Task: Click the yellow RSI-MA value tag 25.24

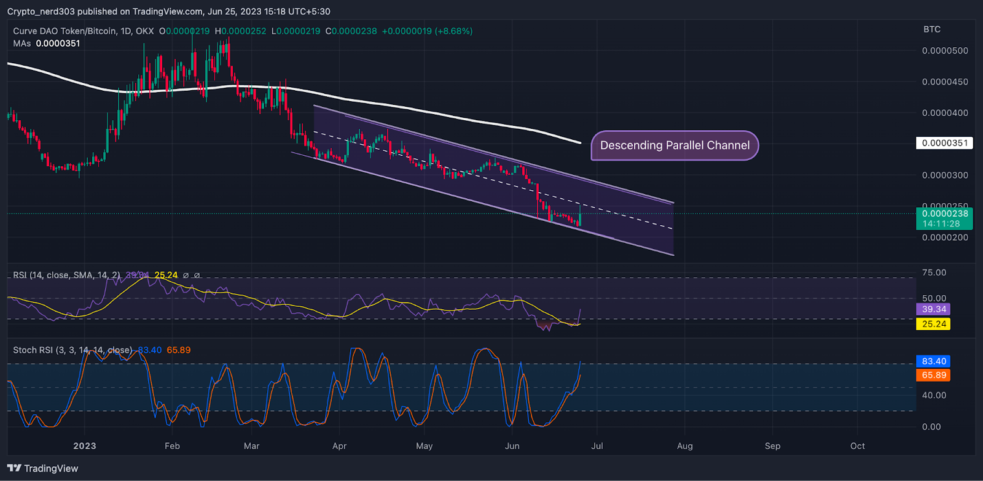Action: 933,324
